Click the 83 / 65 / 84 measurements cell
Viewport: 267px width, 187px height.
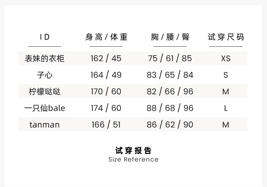click(170, 75)
